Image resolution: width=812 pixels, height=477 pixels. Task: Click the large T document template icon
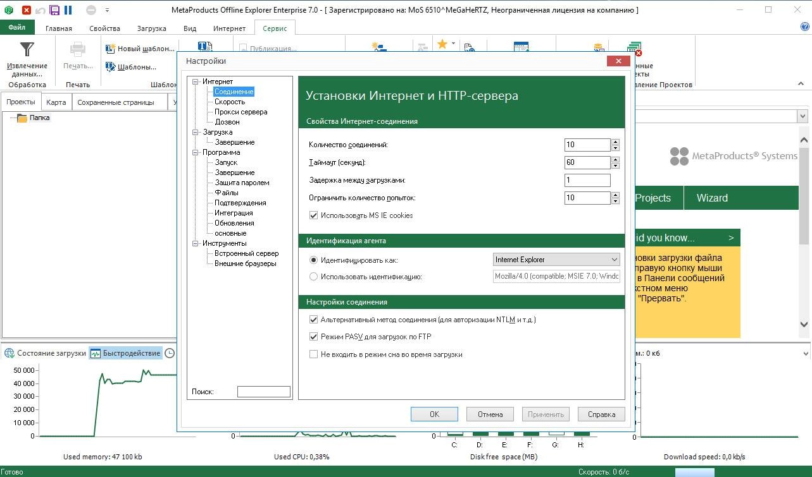[205, 46]
